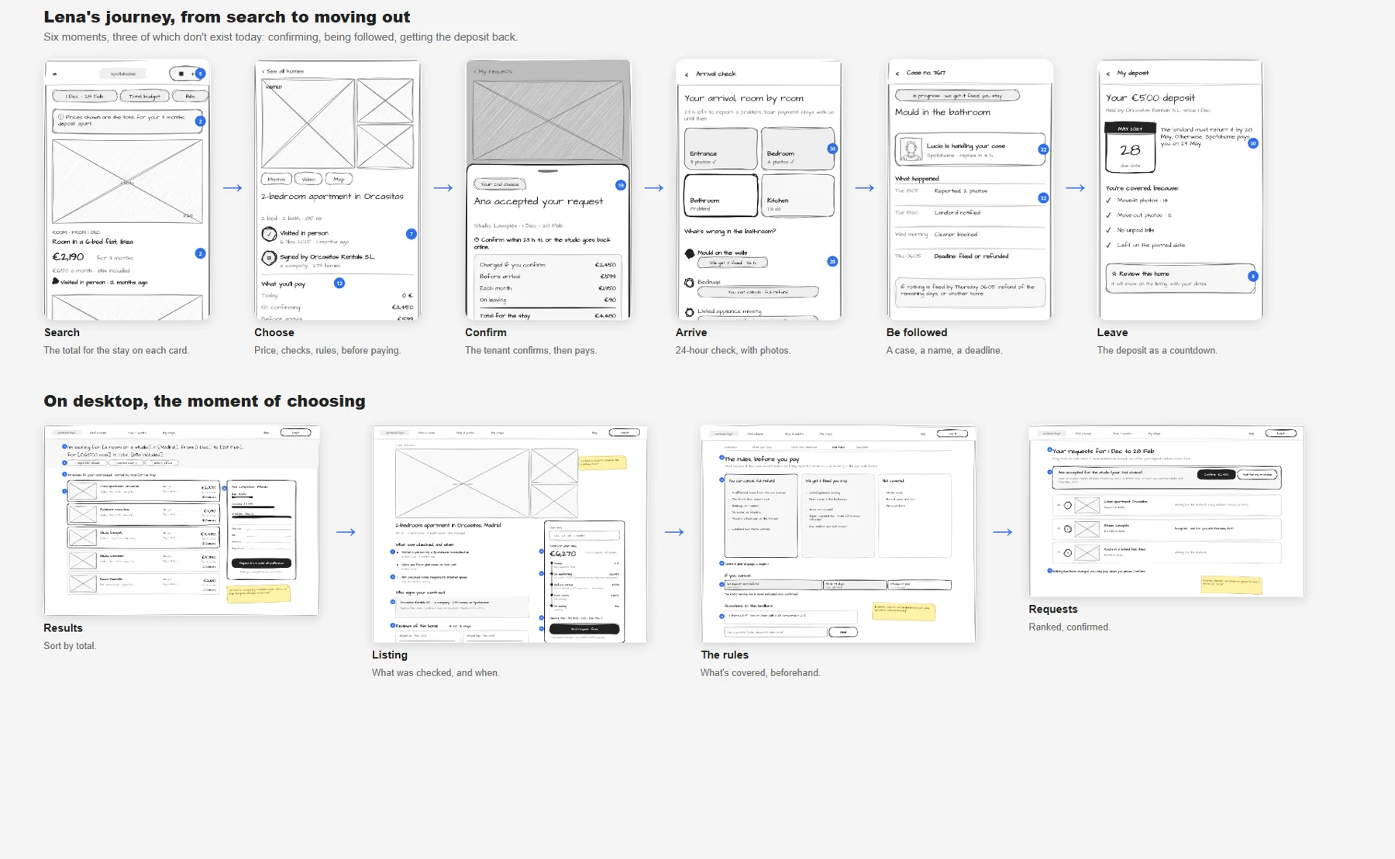Image resolution: width=1395 pixels, height=859 pixels.
Task: Click 'Reported, 2 photos' timeline entry
Action: (x=960, y=191)
